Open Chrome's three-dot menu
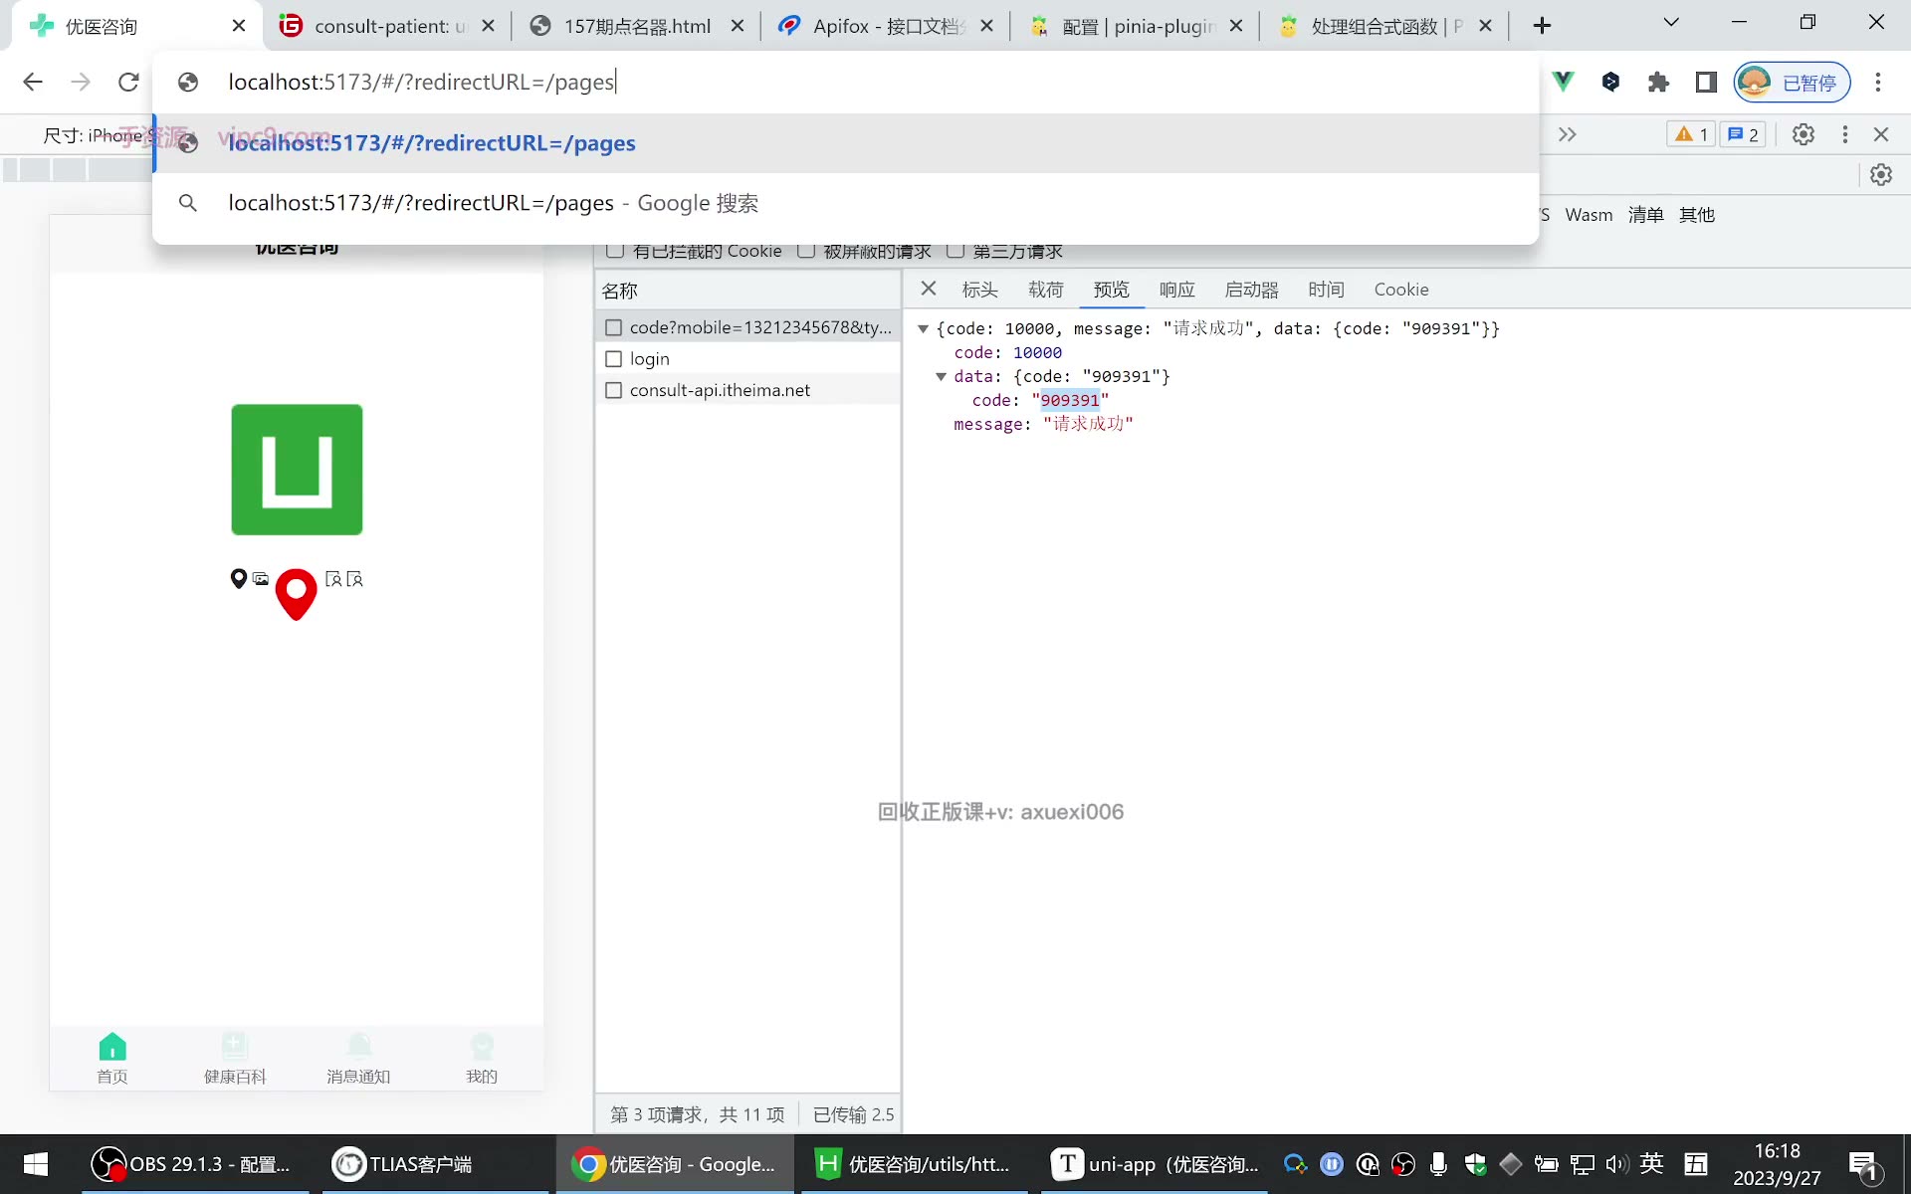Viewport: 1911px width, 1194px height. pyautogui.click(x=1878, y=82)
